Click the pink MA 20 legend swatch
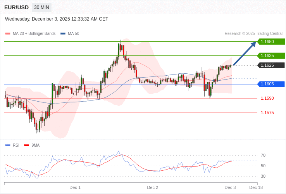This screenshot has width=286, height=194. click(x=8, y=34)
